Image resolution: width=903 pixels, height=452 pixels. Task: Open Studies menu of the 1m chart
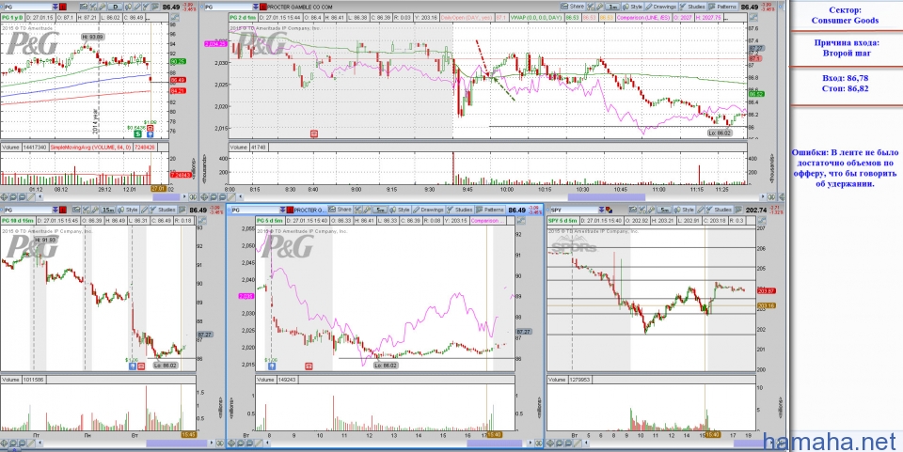692,7
